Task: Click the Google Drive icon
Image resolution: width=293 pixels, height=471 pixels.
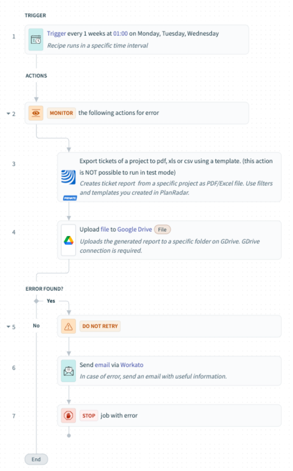Action: pos(68,240)
